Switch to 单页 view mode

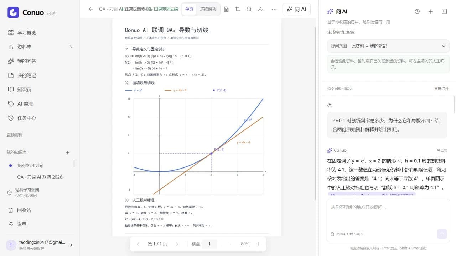(189, 9)
